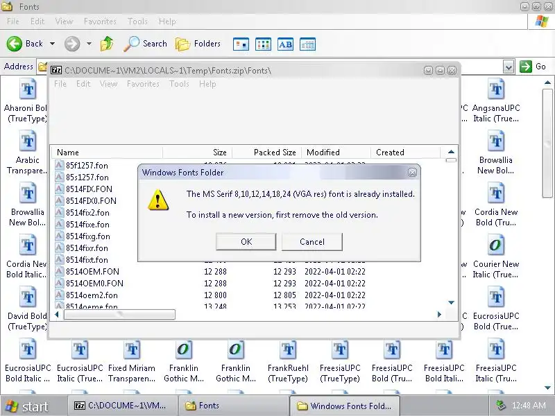Open View menu in the Fonts window

(x=64, y=21)
